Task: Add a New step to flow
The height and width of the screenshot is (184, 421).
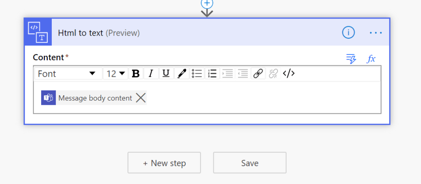Action: tap(164, 163)
